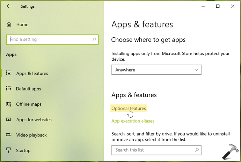Image resolution: width=241 pixels, height=162 pixels.
Task: Select Apps & features in sidebar
Action: (32, 73)
